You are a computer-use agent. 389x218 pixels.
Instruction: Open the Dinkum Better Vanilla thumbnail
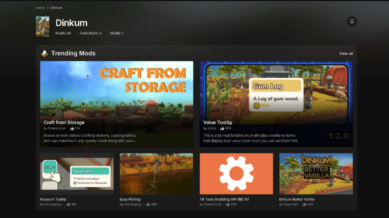(x=316, y=174)
